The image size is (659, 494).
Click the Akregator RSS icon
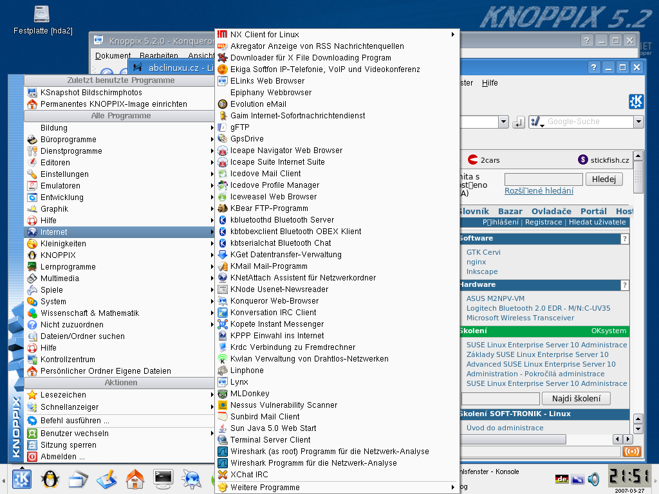tap(223, 46)
